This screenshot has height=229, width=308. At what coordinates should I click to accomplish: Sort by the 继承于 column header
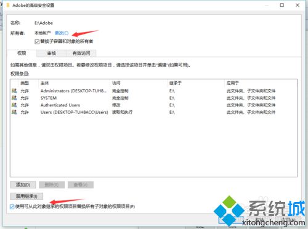(176, 83)
